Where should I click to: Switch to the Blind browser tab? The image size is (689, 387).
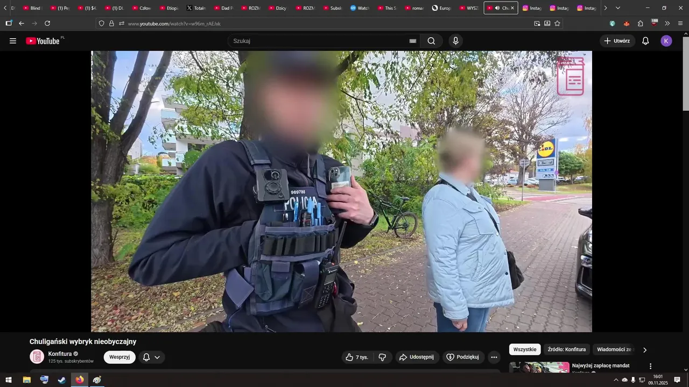pos(32,8)
